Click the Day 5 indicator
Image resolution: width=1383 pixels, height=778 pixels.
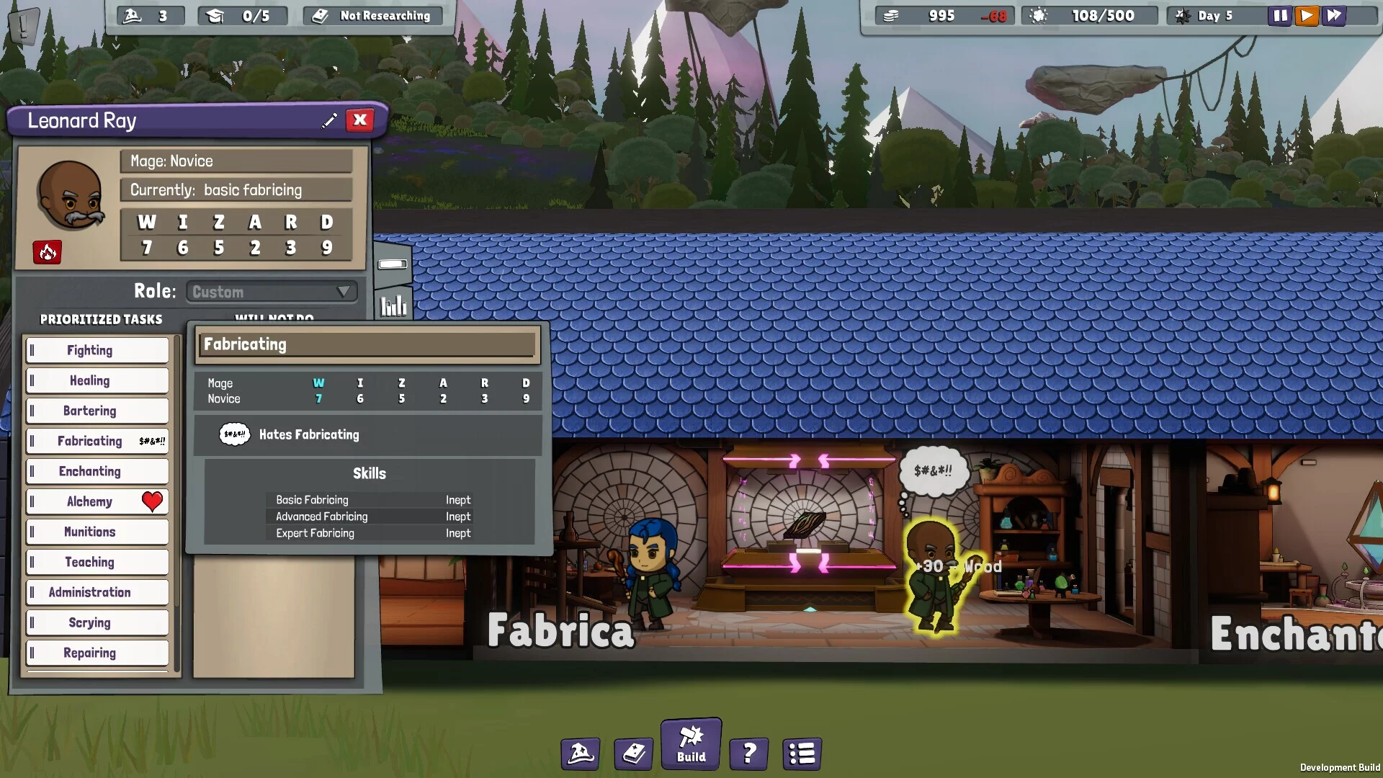(x=1214, y=16)
